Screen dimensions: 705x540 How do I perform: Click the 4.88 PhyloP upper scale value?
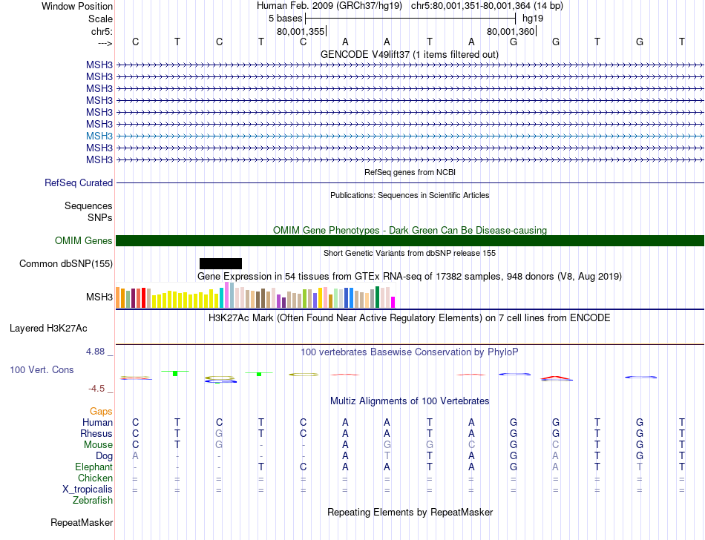click(96, 352)
